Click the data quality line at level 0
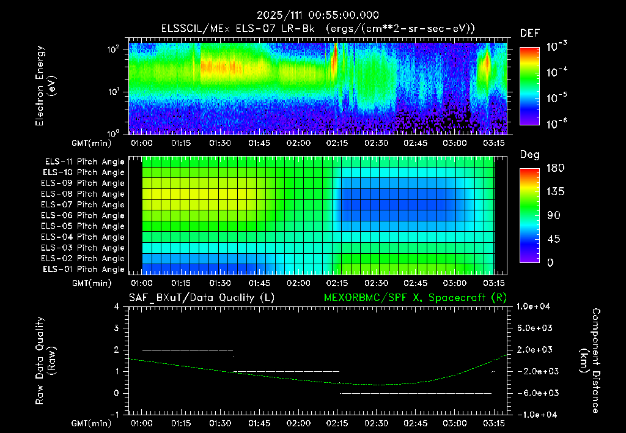 [416, 393]
